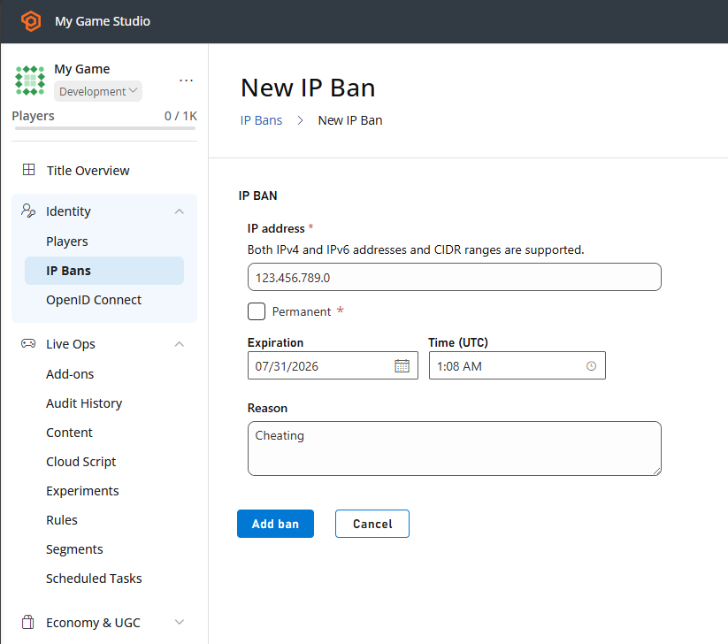Click the Live Ops gamepad icon
The image size is (728, 644).
[28, 343]
